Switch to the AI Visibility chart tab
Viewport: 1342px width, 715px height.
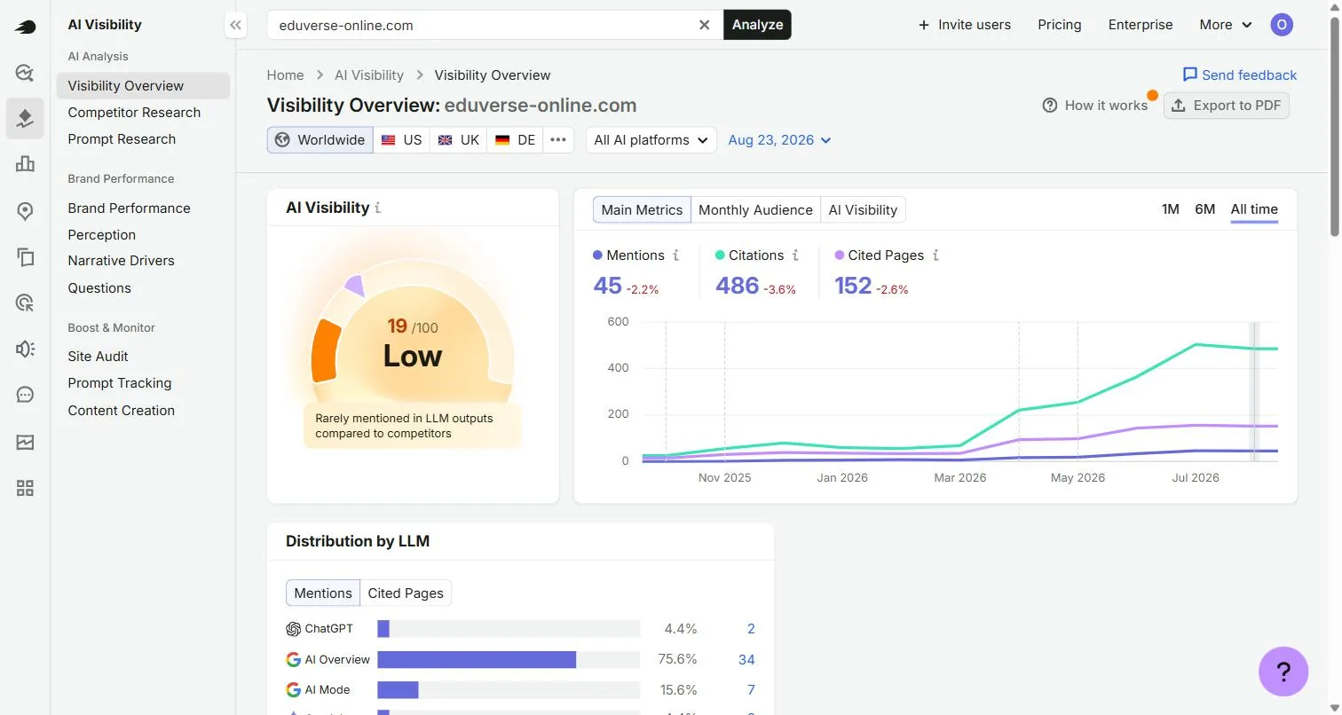coord(863,210)
